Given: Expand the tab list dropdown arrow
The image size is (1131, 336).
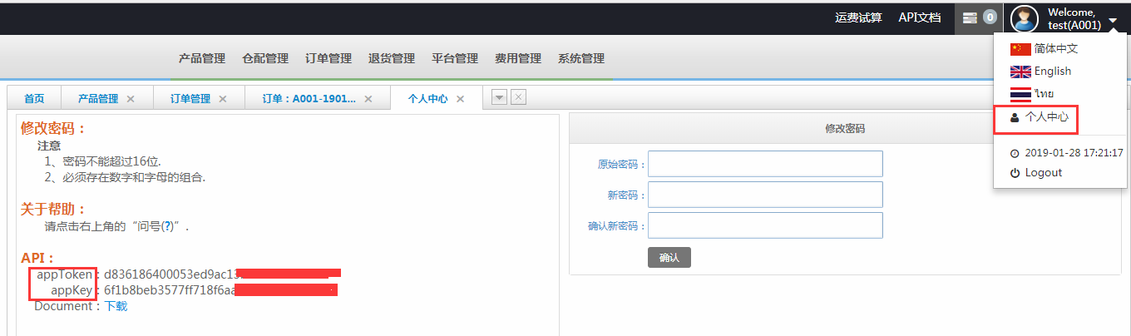Looking at the screenshot, I should (x=500, y=97).
